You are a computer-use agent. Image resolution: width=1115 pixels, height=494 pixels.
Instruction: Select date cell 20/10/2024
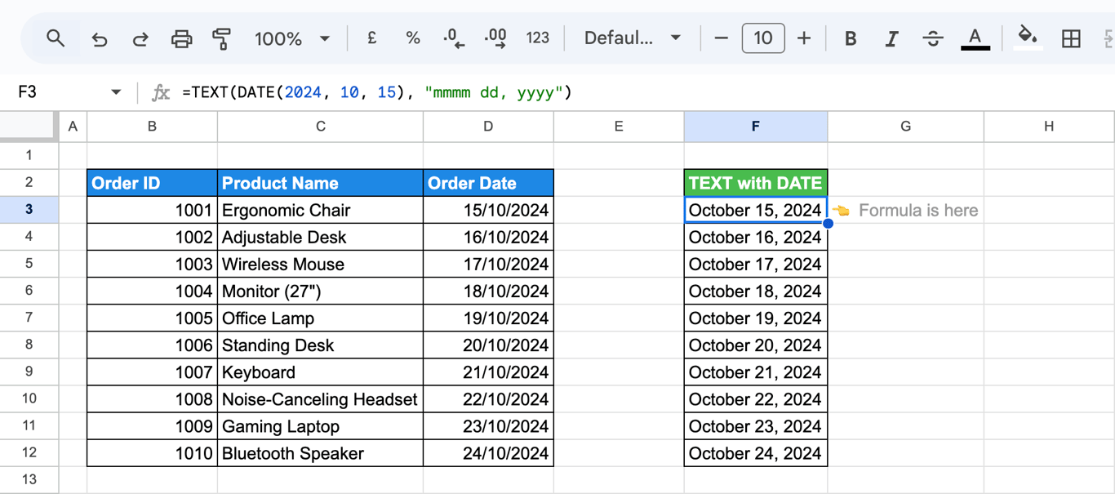488,345
